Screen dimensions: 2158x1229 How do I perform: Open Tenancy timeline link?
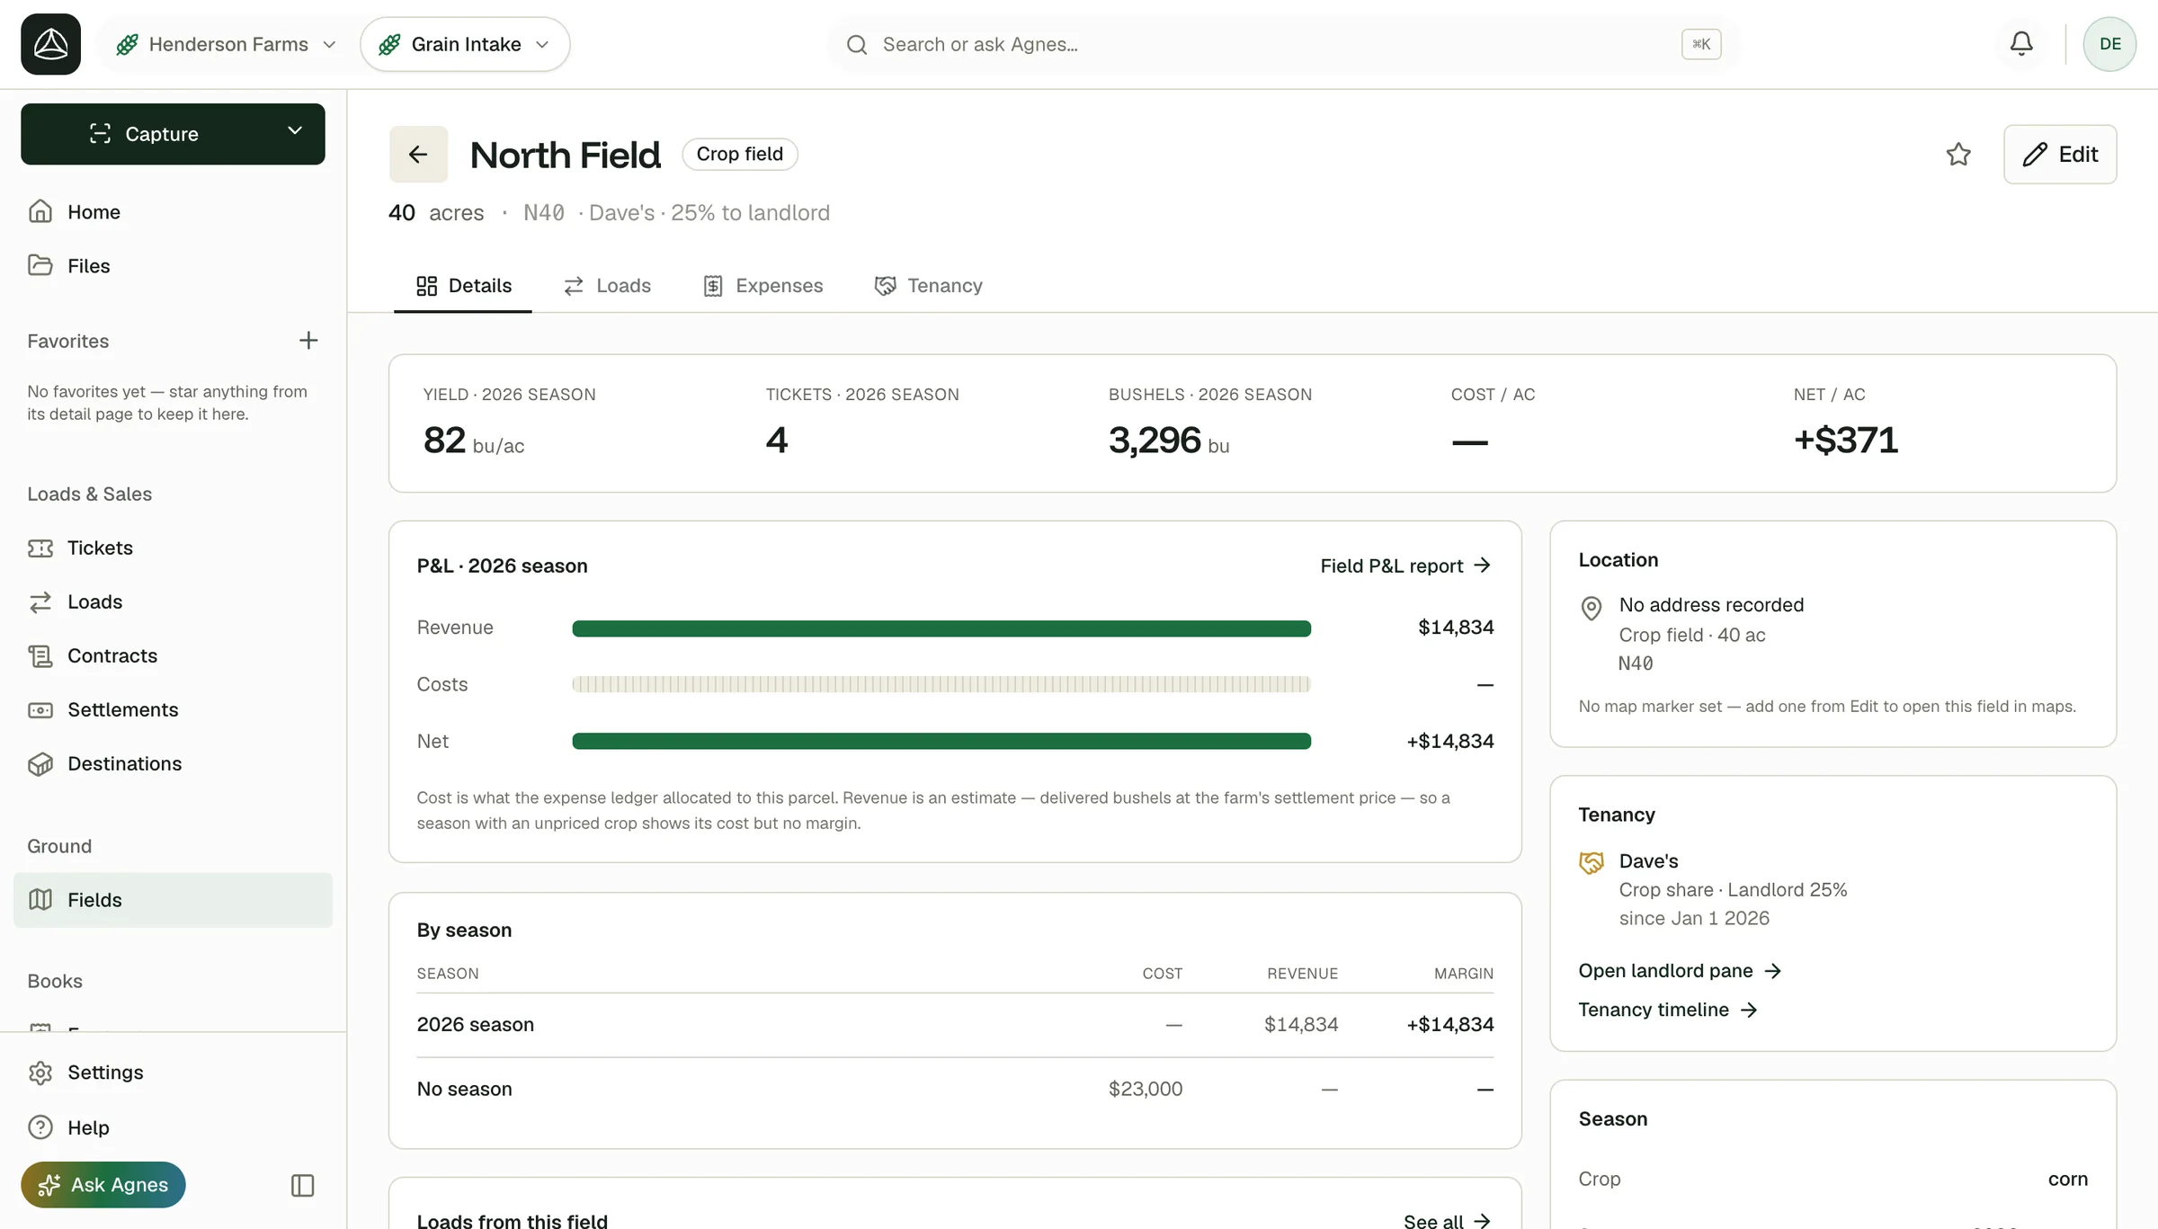tap(1668, 1010)
